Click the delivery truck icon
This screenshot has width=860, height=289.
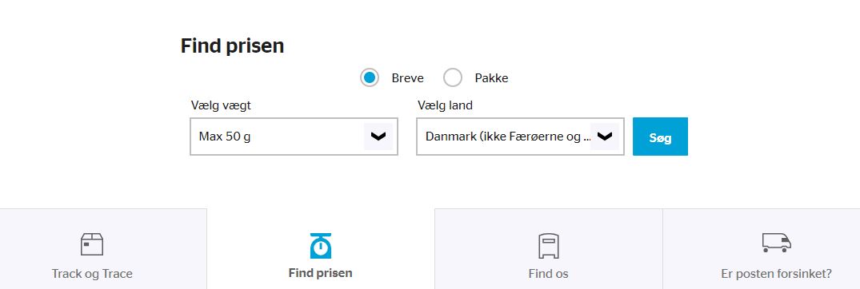[x=777, y=243]
